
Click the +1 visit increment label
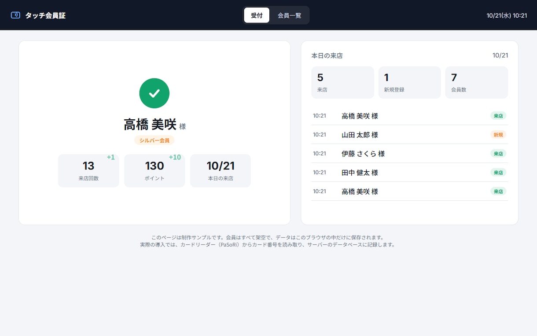click(x=111, y=157)
